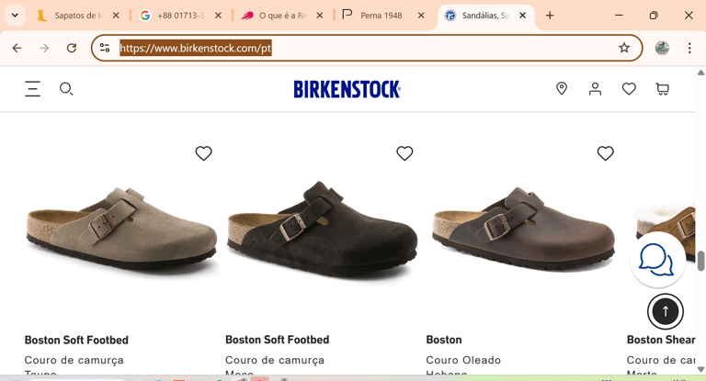Screen dimensions: 706x381
Task: Open the Boston Couro Oleado product title
Action: [x=444, y=340]
